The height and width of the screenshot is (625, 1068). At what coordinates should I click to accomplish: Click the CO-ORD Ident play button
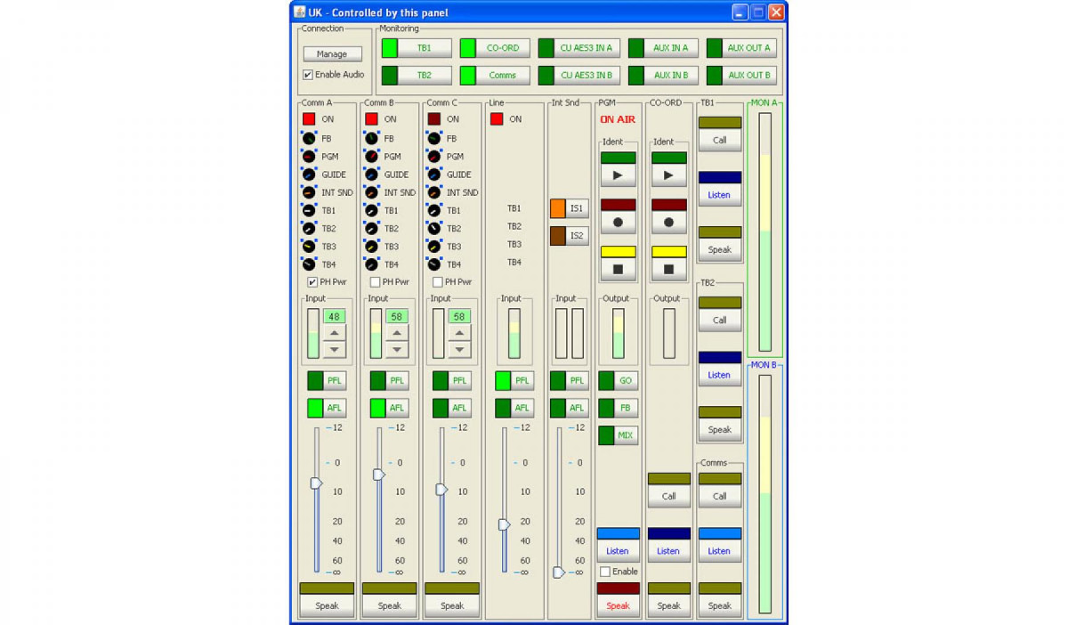[x=668, y=175]
